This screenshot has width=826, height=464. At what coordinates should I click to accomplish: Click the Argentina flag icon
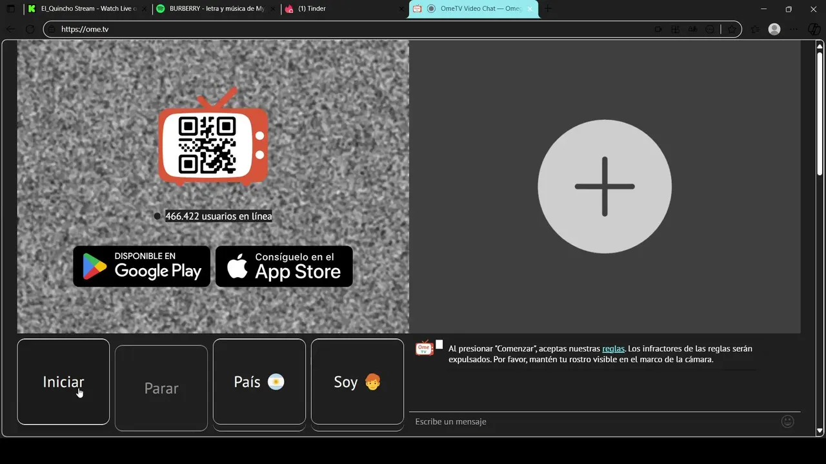(x=276, y=382)
